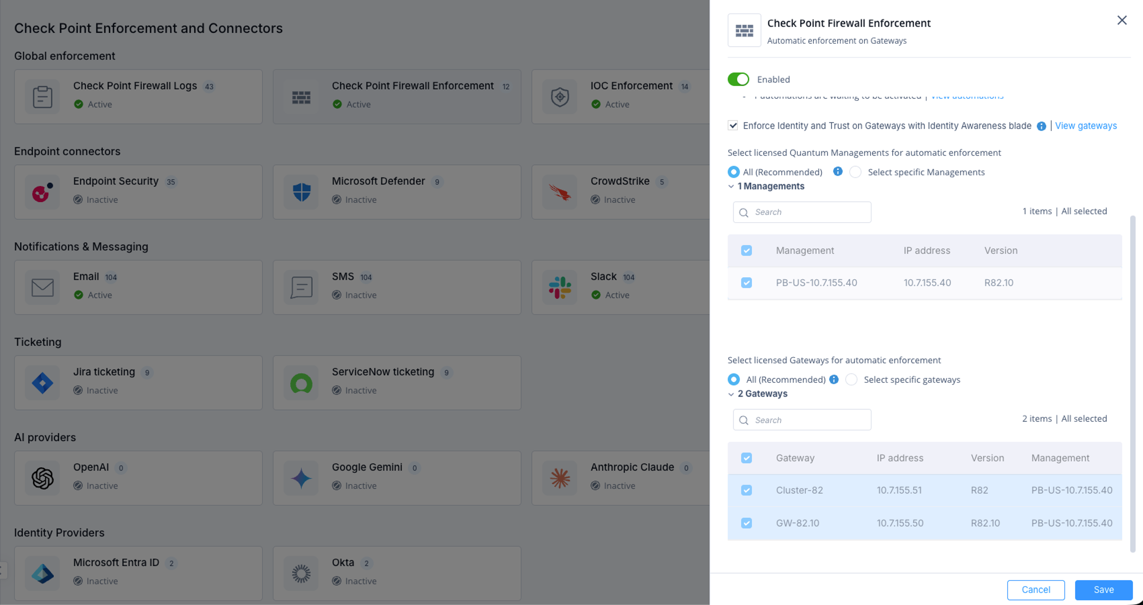1143x605 pixels.
Task: Uncheck Enforce Identity and Trust on Gateways
Action: point(733,125)
